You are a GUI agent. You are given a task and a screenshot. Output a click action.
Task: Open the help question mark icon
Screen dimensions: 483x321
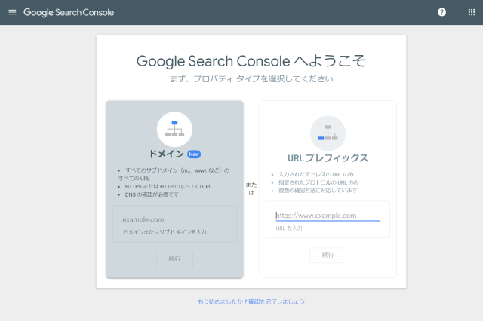point(441,12)
